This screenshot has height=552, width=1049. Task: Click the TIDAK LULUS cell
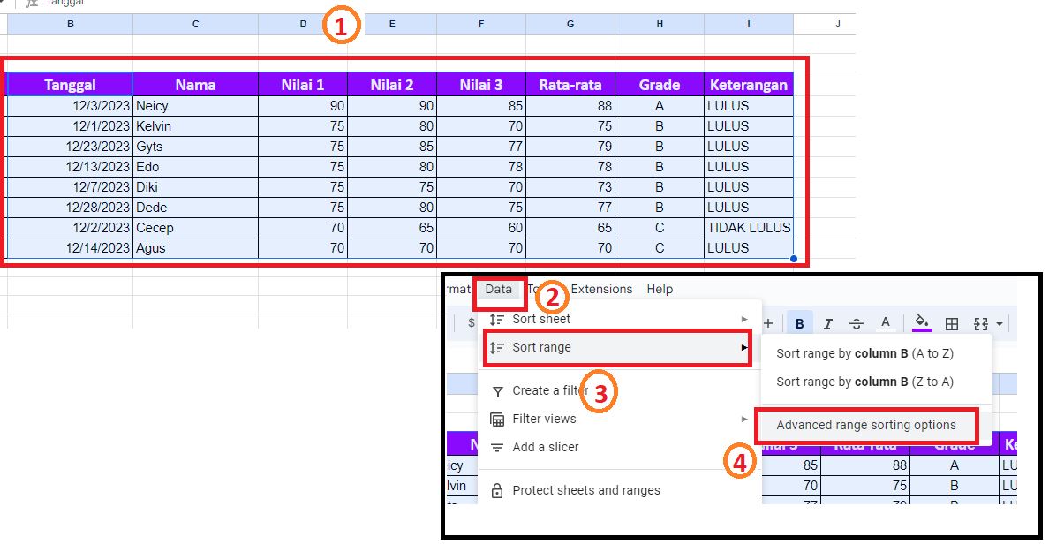pos(749,228)
